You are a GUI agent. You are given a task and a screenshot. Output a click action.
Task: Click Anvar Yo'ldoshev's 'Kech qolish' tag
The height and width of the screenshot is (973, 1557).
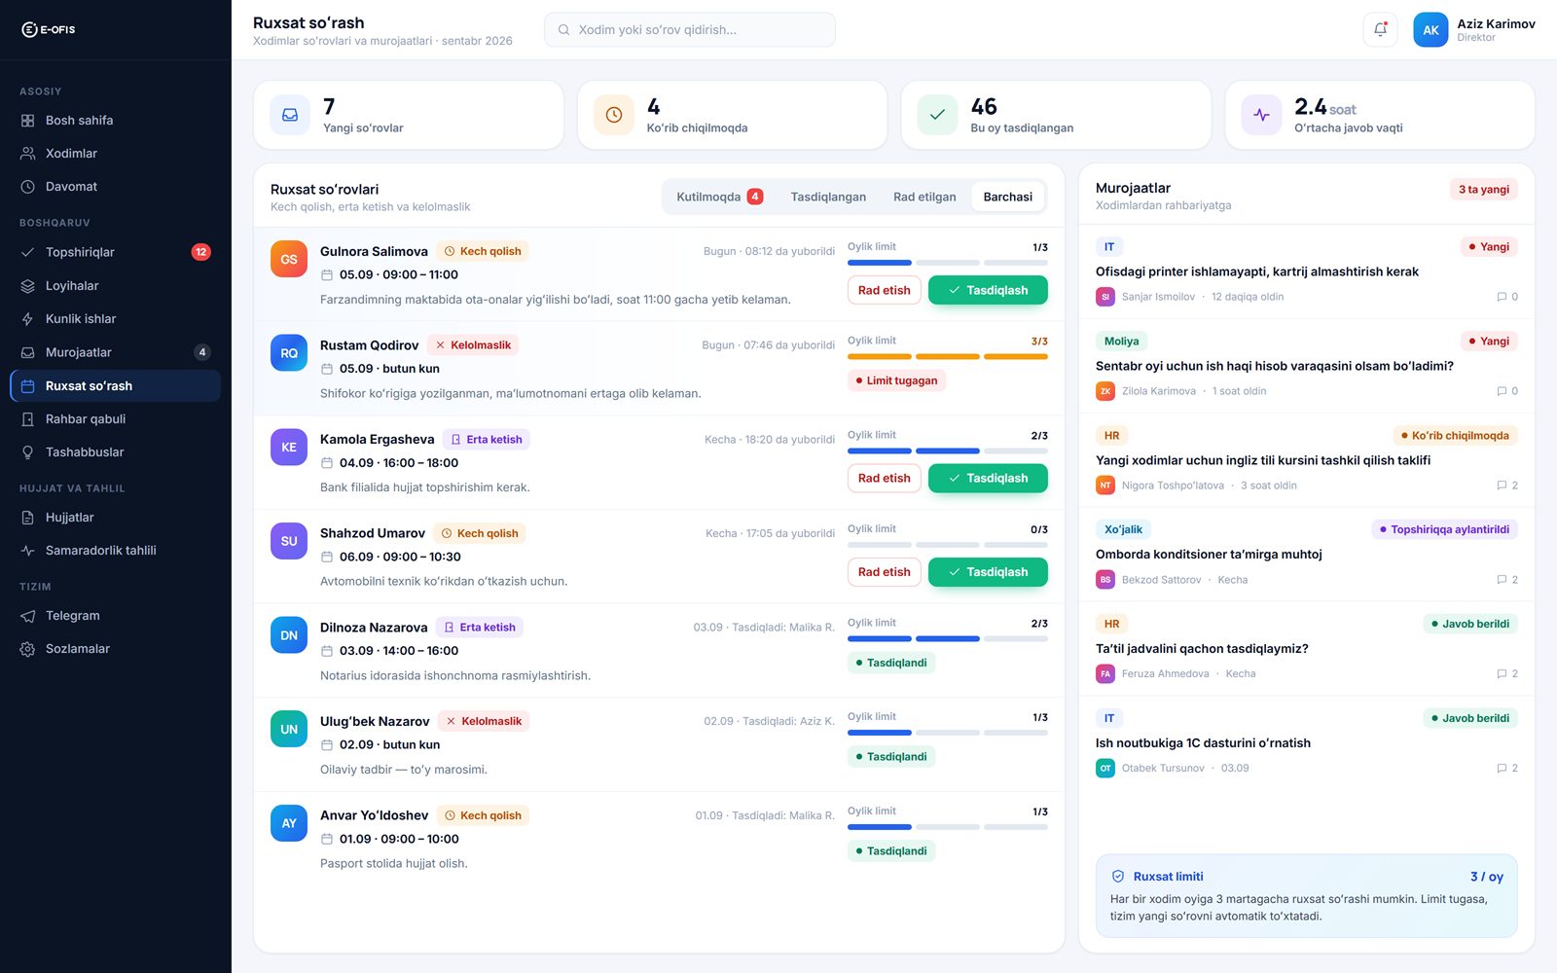pos(483,815)
